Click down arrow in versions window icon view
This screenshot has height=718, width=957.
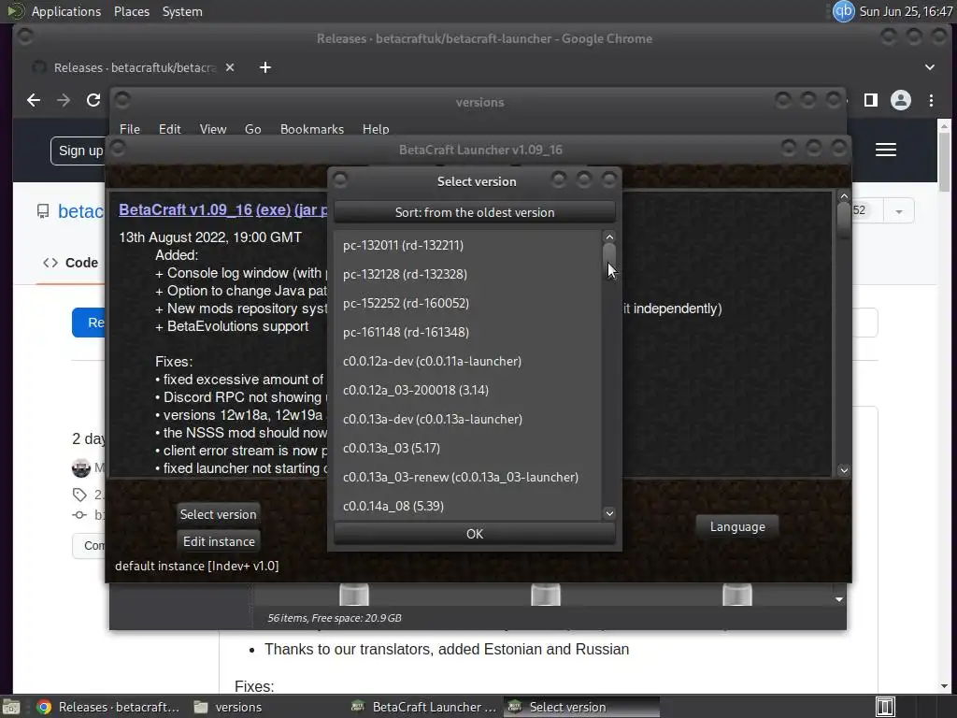pyautogui.click(x=839, y=599)
